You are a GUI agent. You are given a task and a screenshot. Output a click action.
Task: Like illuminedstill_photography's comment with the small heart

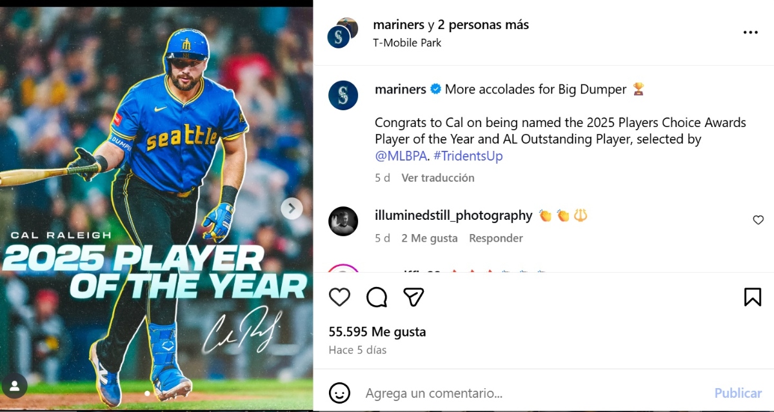tap(759, 220)
